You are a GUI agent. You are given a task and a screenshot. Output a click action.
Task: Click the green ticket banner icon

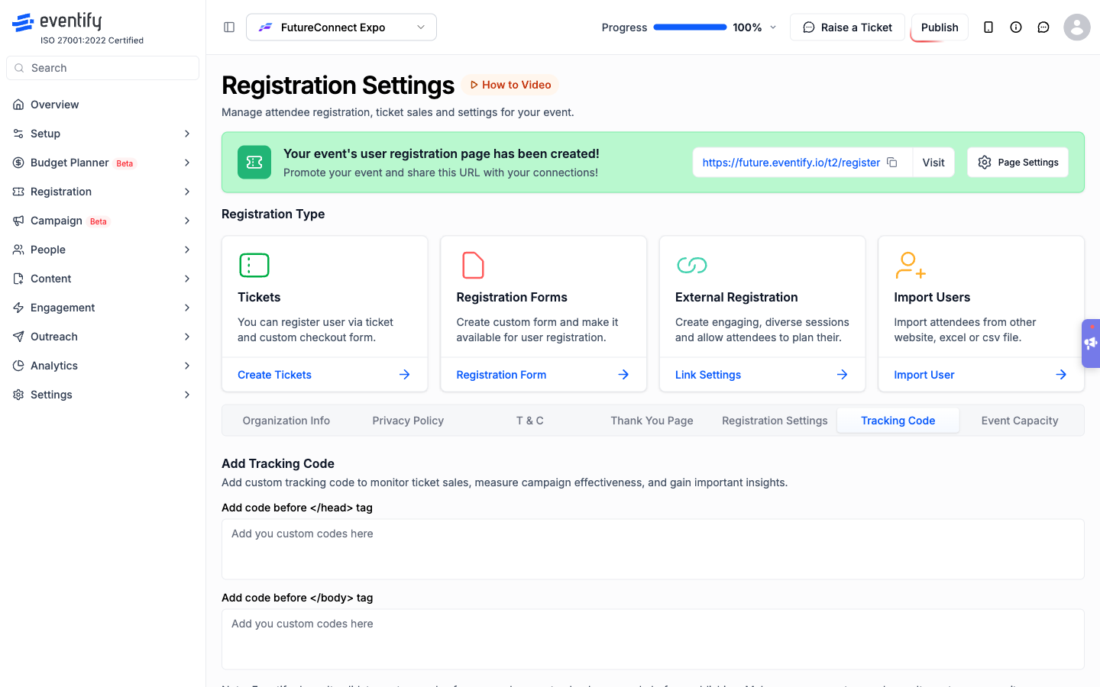[x=254, y=163]
